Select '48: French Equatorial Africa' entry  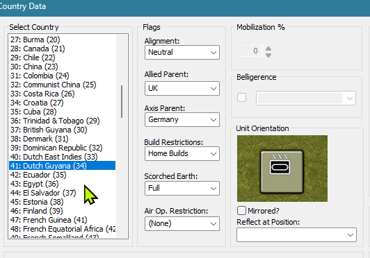click(63, 229)
